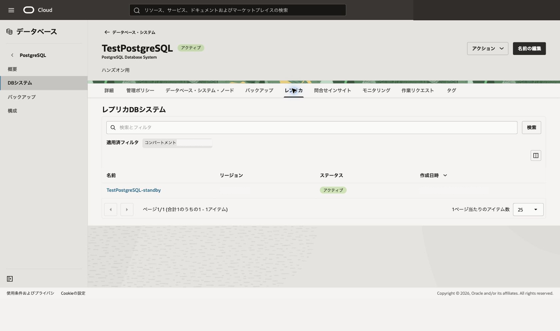Click レプリカDBシステム section heading
This screenshot has height=331, width=560.
[134, 110]
